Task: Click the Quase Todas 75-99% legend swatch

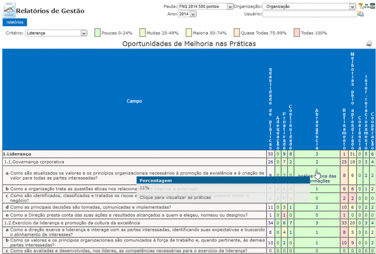Action: [237, 33]
